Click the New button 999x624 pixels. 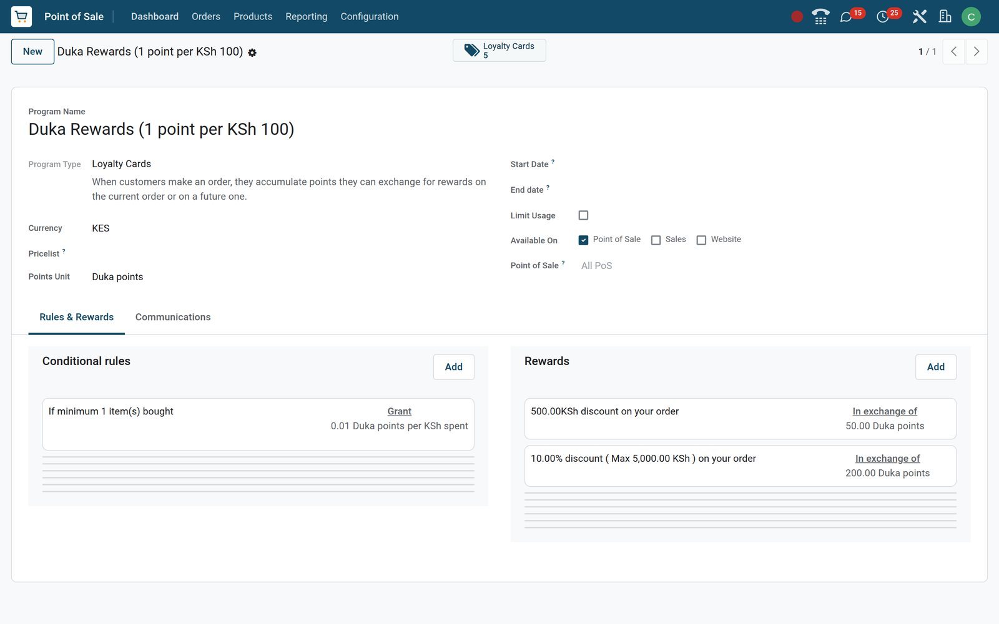coord(32,52)
